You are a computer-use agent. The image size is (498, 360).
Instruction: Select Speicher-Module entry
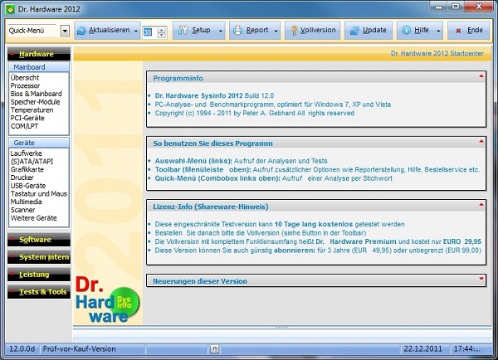(35, 102)
